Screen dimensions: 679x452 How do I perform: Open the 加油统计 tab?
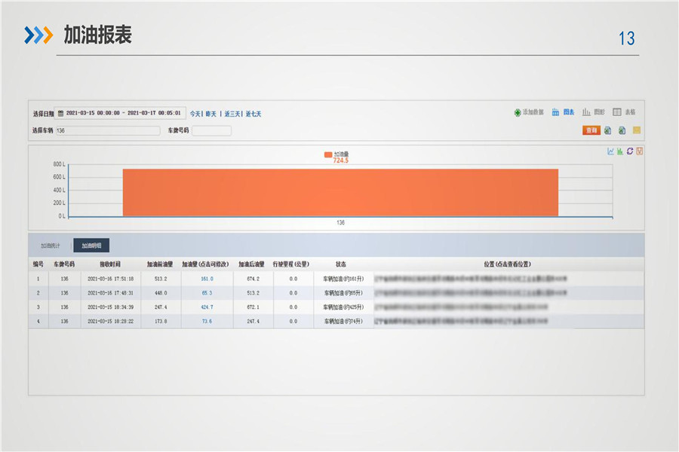point(51,246)
